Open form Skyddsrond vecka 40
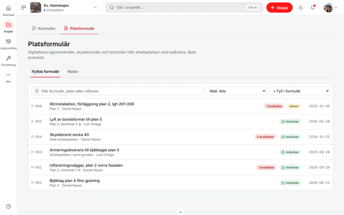Viewport: 344px width, 215px height. (180, 137)
